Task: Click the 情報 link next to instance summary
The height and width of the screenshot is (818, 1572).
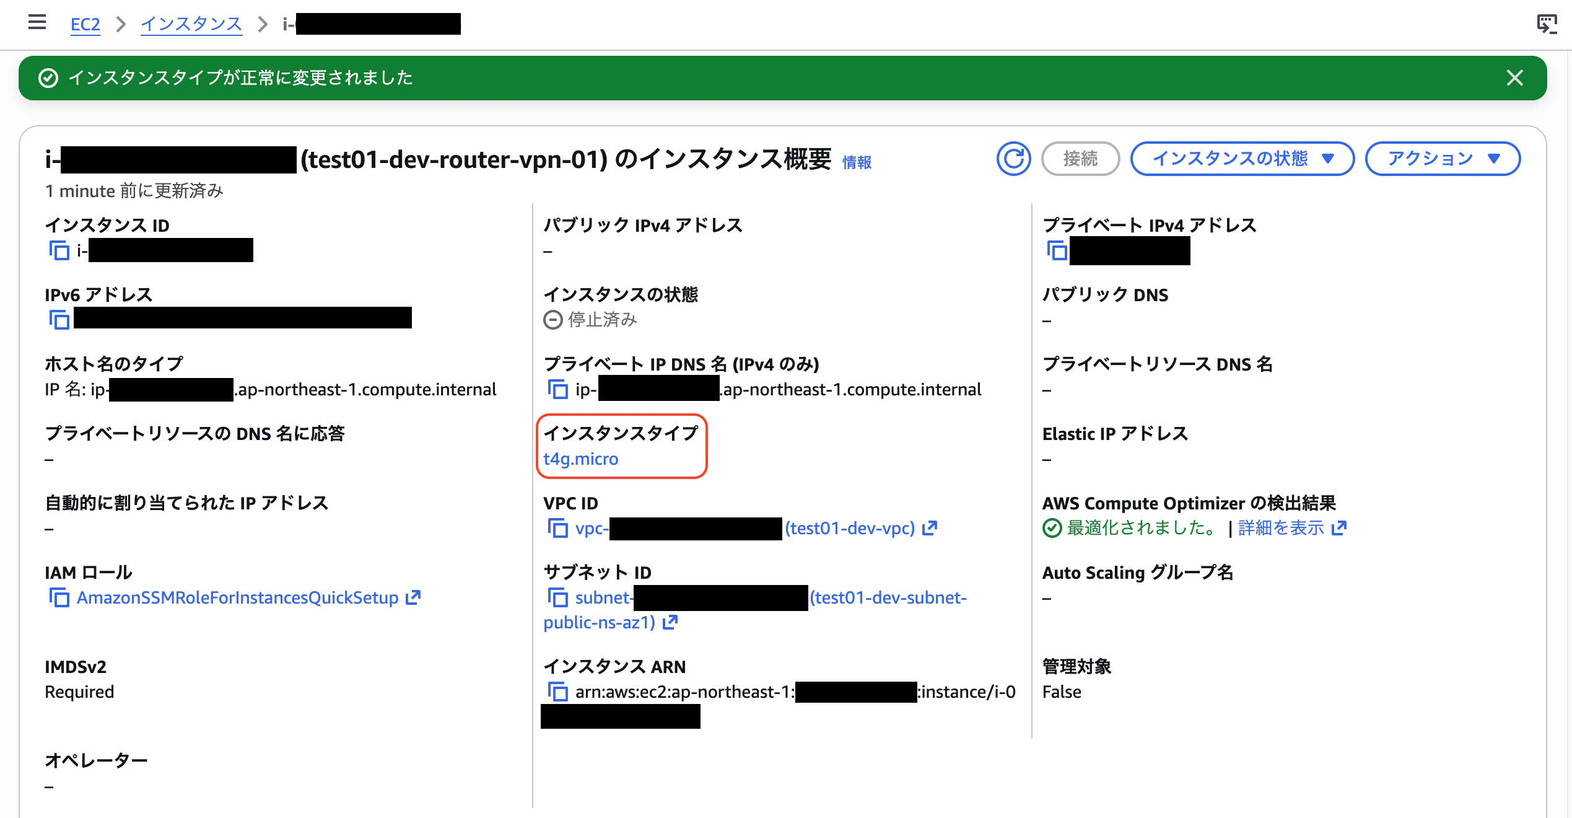Action: (x=858, y=162)
